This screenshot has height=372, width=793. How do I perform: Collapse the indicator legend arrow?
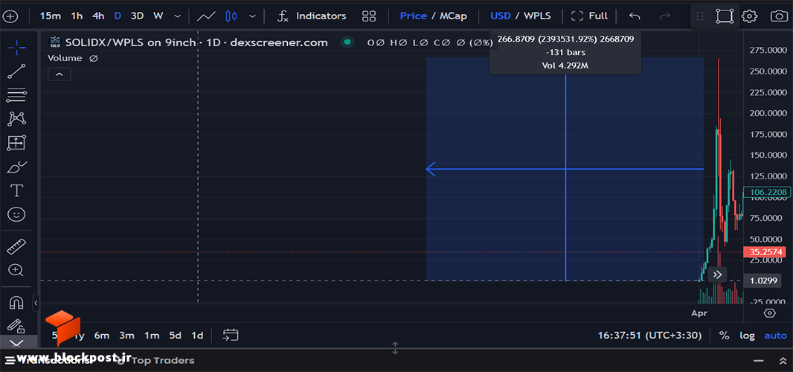60,74
